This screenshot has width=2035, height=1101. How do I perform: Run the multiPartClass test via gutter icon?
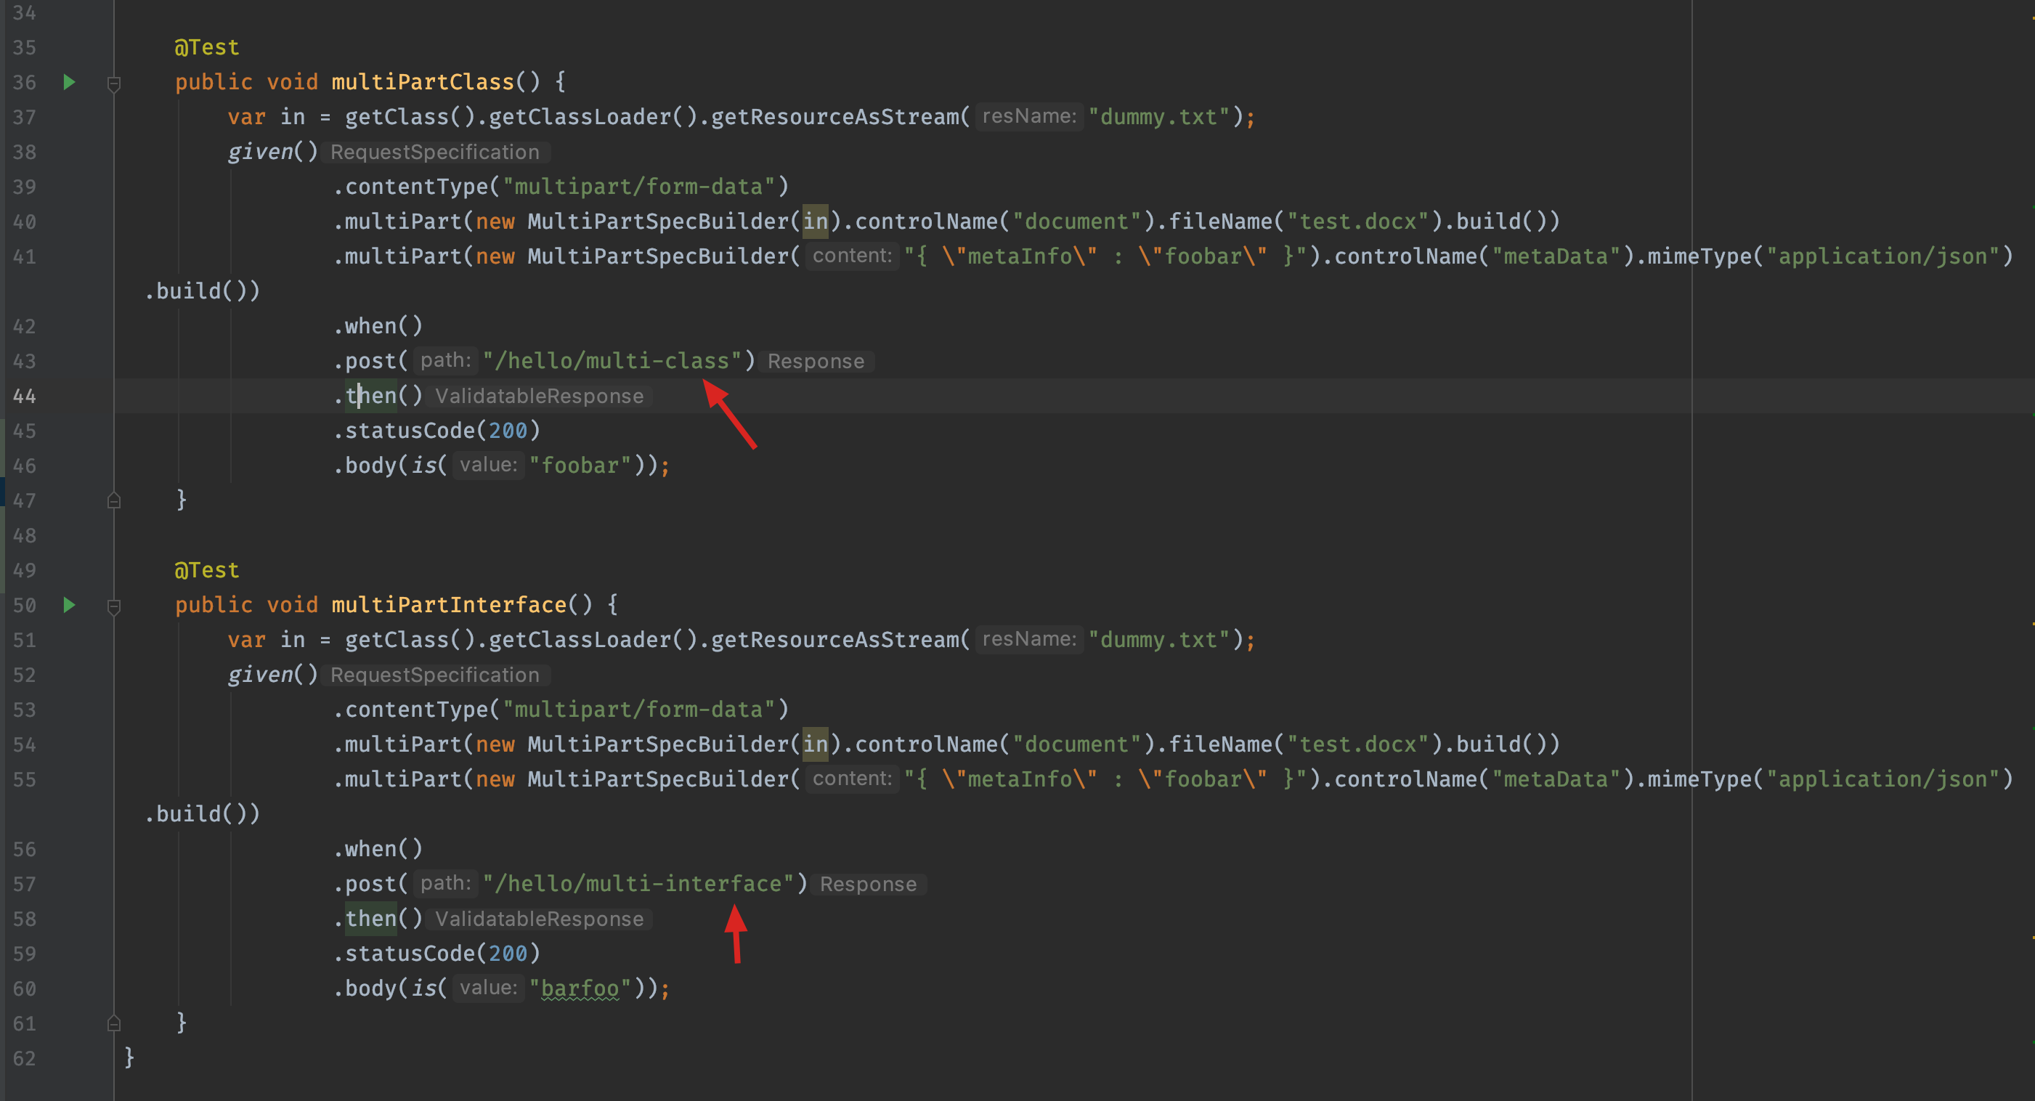[x=70, y=82]
